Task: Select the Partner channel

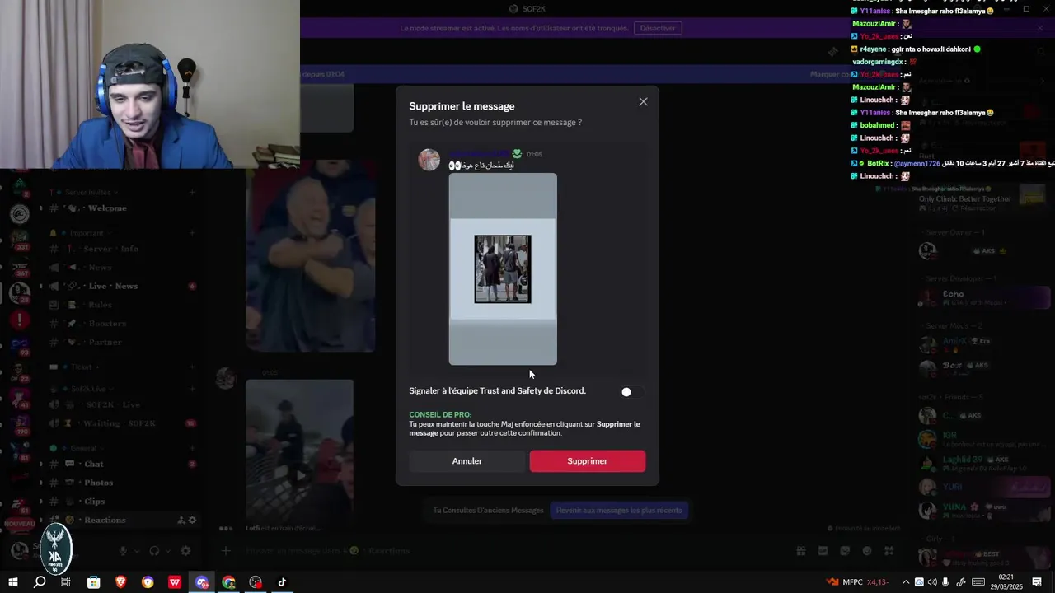Action: 122,342
